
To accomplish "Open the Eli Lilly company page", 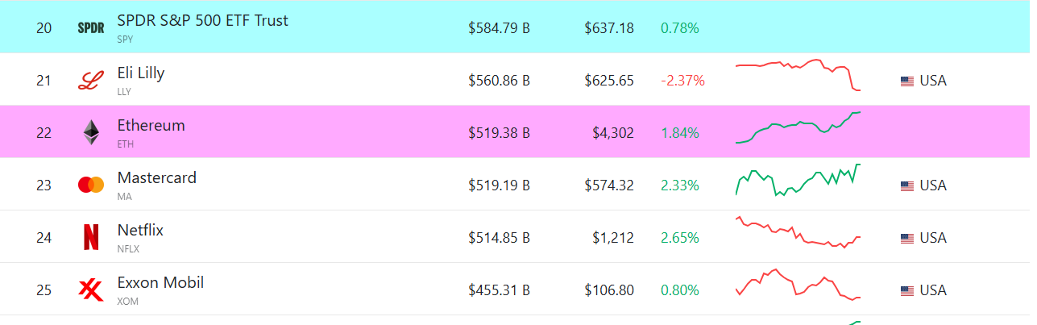I will pyautogui.click(x=141, y=73).
